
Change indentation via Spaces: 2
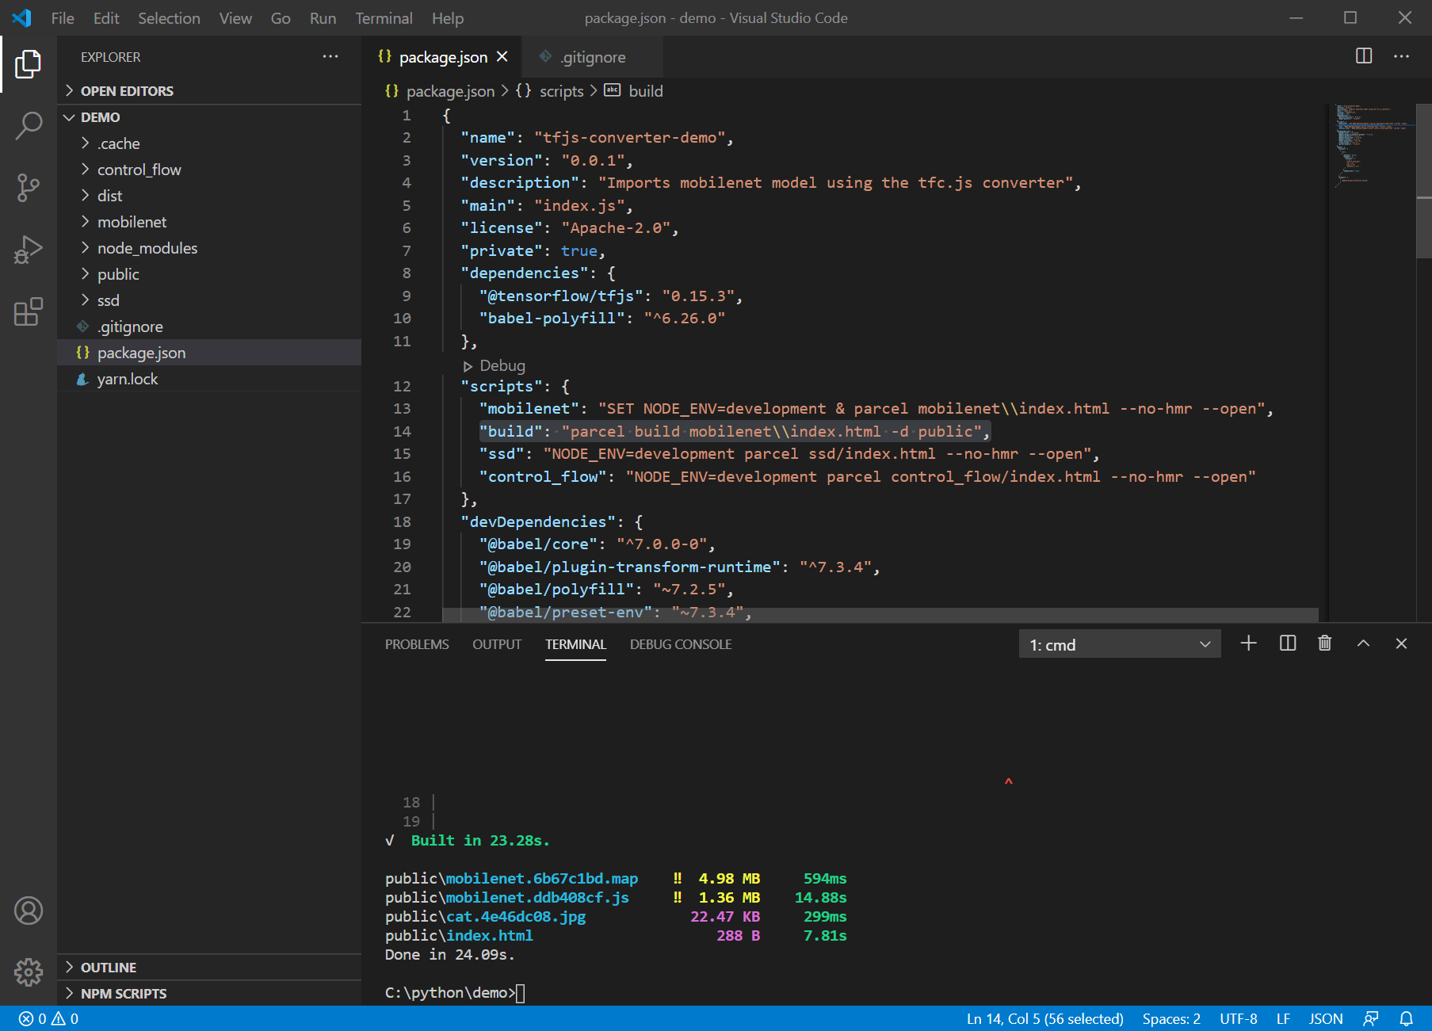point(1171,1018)
